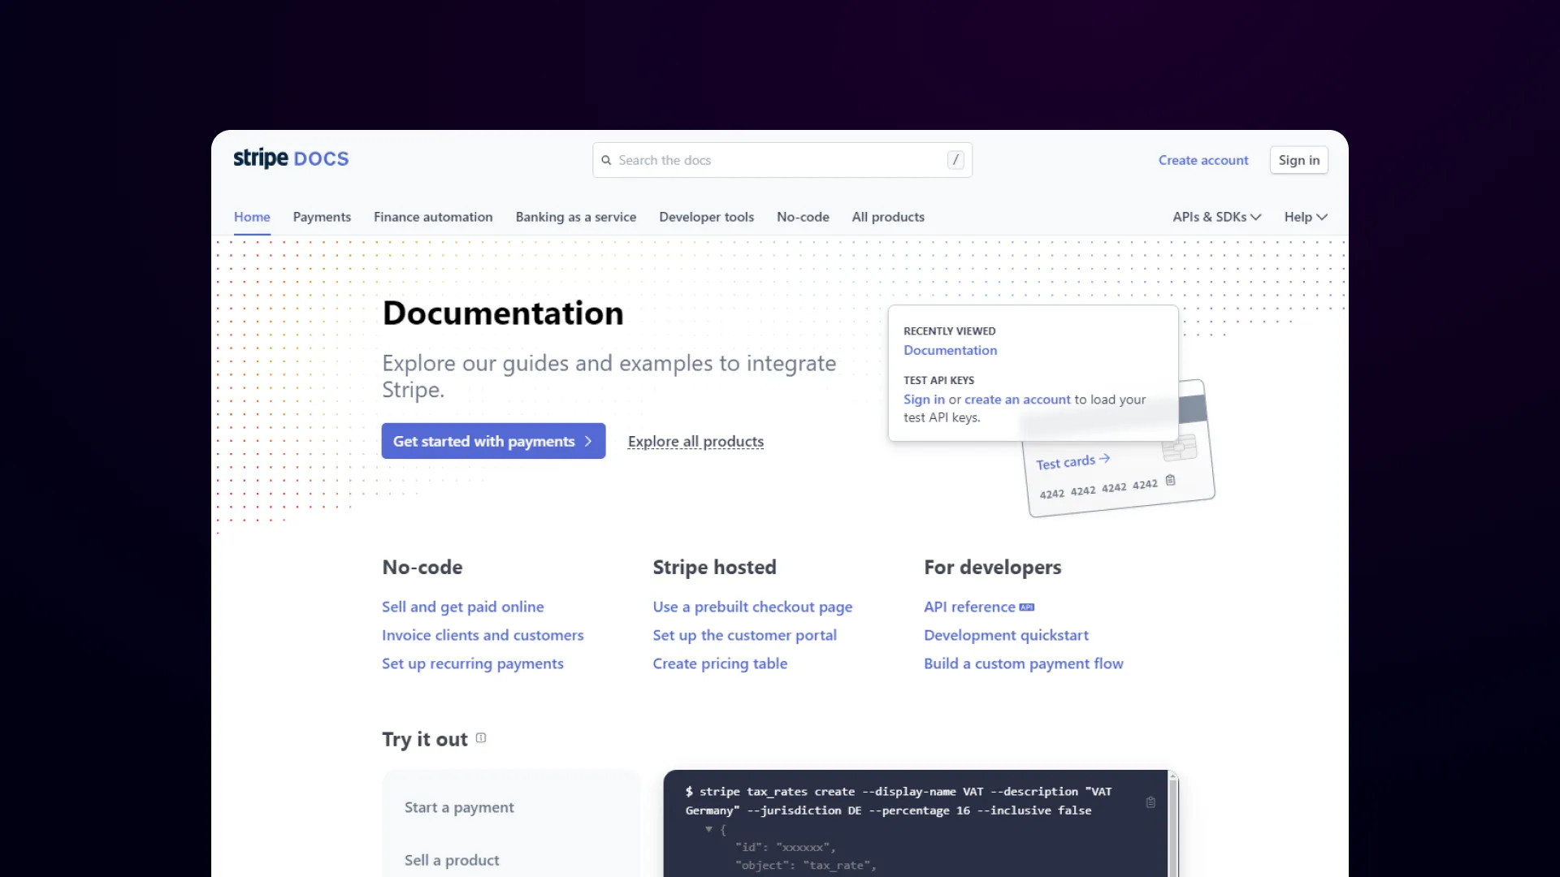Copy the 4242 test card number
This screenshot has width=1560, height=877.
[x=1170, y=479]
